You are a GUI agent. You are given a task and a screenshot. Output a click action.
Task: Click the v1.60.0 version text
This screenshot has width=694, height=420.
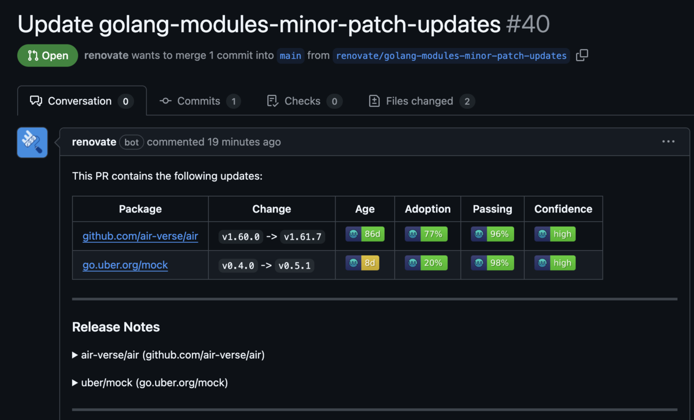[x=241, y=236]
